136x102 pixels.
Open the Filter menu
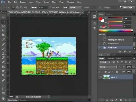click(x=54, y=2)
